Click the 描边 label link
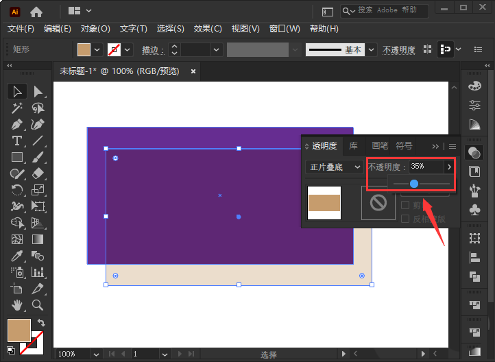495x362 pixels. click(x=153, y=50)
